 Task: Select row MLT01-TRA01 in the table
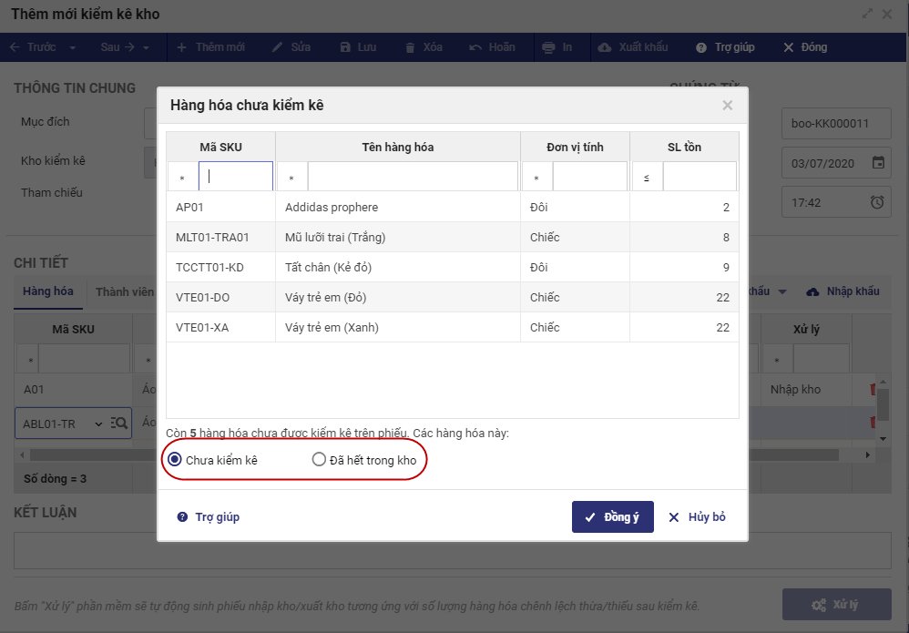452,237
